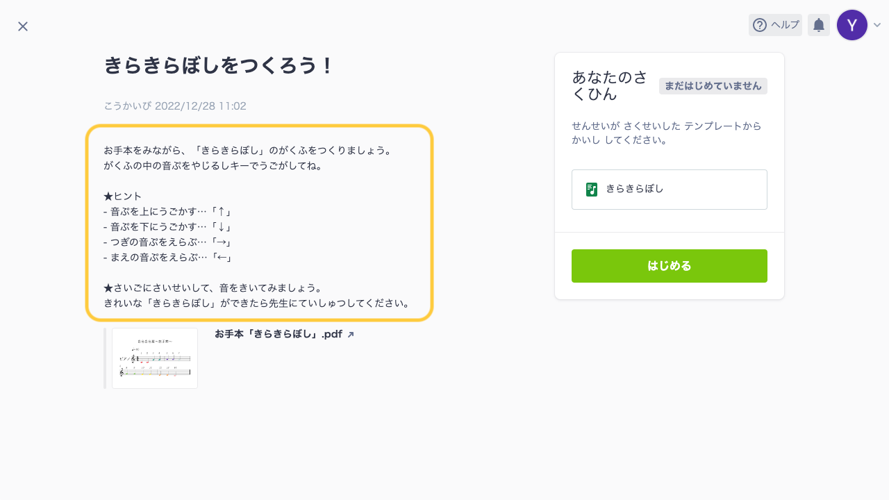Open the ヘルプ help menu

775,25
